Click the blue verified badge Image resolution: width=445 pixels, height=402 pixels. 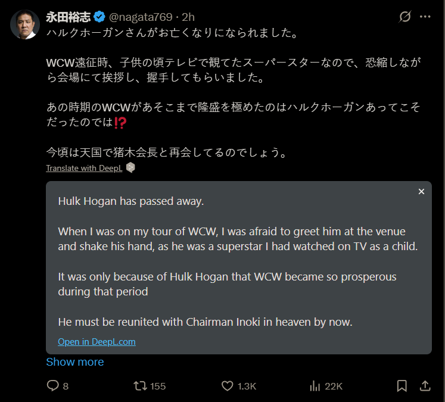(99, 17)
